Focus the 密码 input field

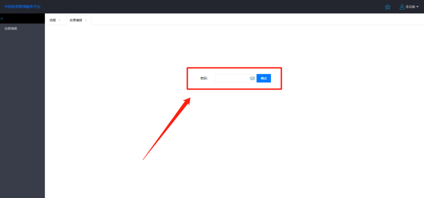[x=236, y=78]
